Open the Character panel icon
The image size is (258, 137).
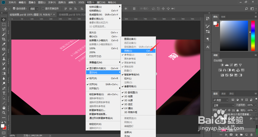pyautogui.click(x=208, y=47)
